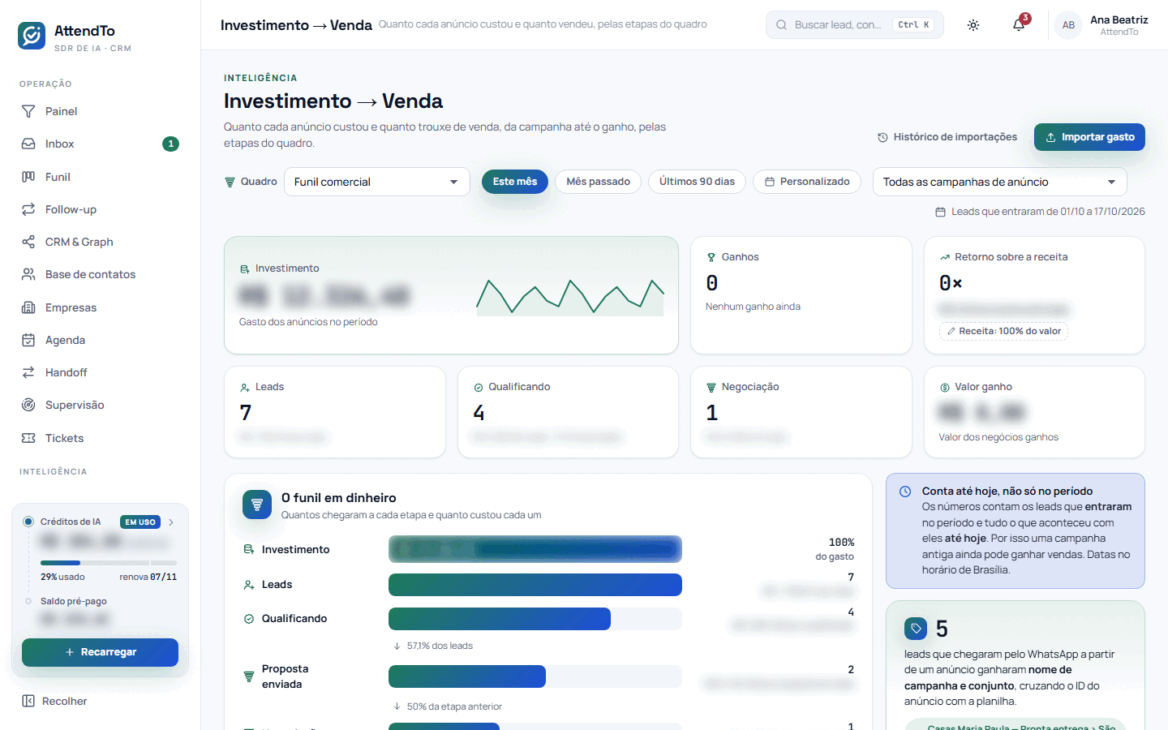This screenshot has height=730, width=1168.
Task: Select the Últimos 90 dias period filter
Action: tap(697, 182)
